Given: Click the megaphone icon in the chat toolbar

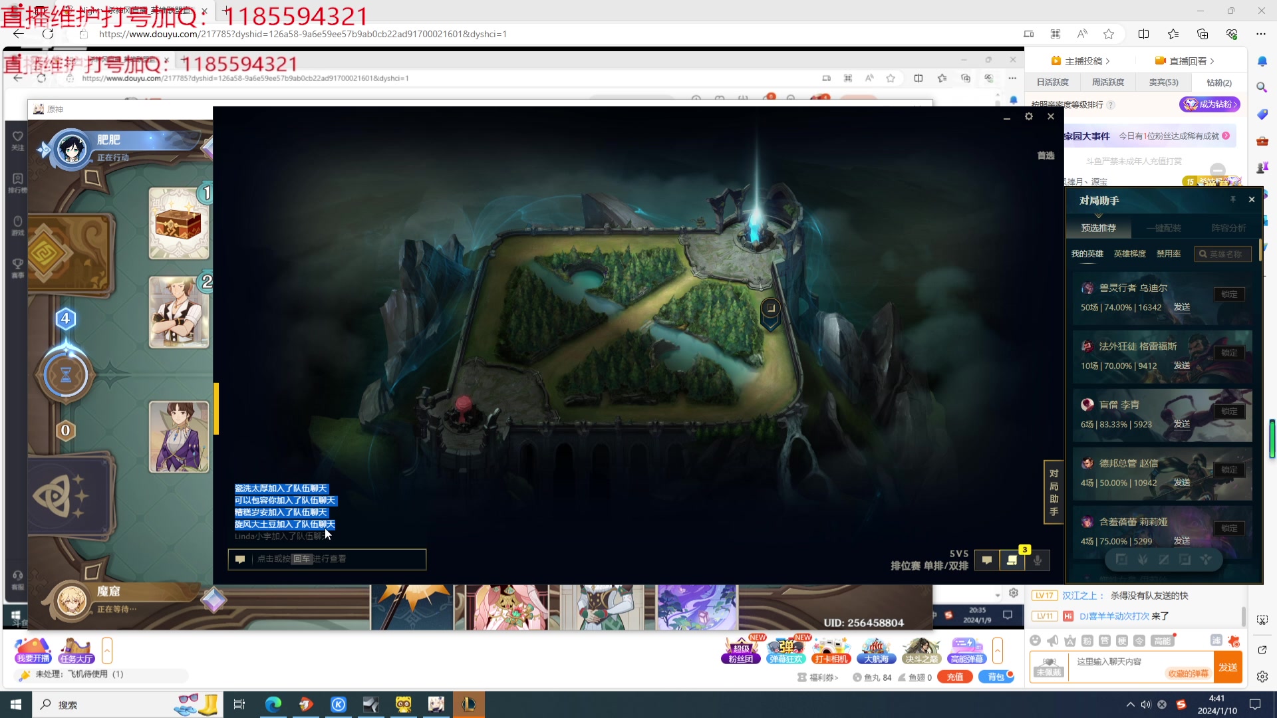Looking at the screenshot, I should point(1052,640).
